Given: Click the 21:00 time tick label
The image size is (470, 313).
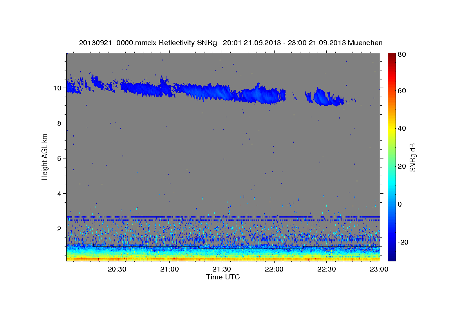Looking at the screenshot, I should [x=170, y=269].
